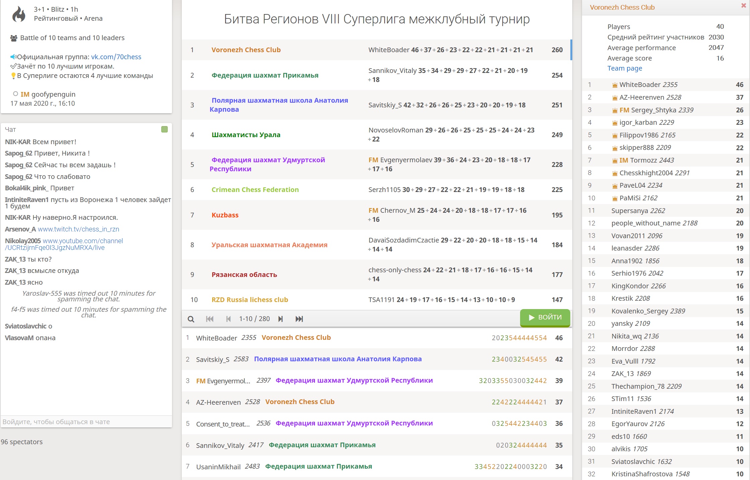
Task: Click the crown icon beside igor_karban
Action: pos(615,123)
